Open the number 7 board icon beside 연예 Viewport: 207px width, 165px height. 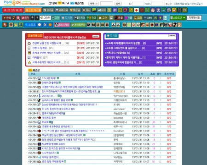14,18
